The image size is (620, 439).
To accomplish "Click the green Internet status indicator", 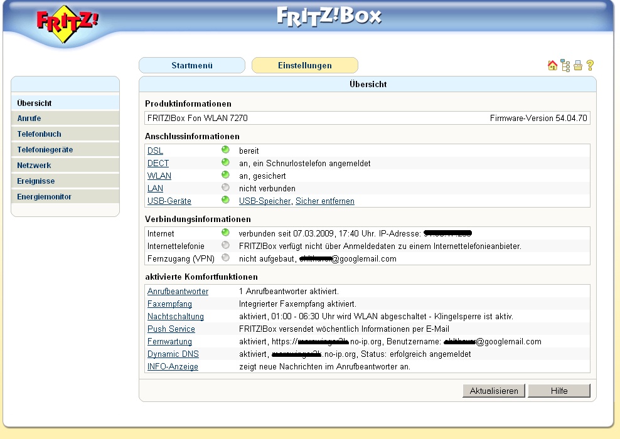I will tap(225, 233).
